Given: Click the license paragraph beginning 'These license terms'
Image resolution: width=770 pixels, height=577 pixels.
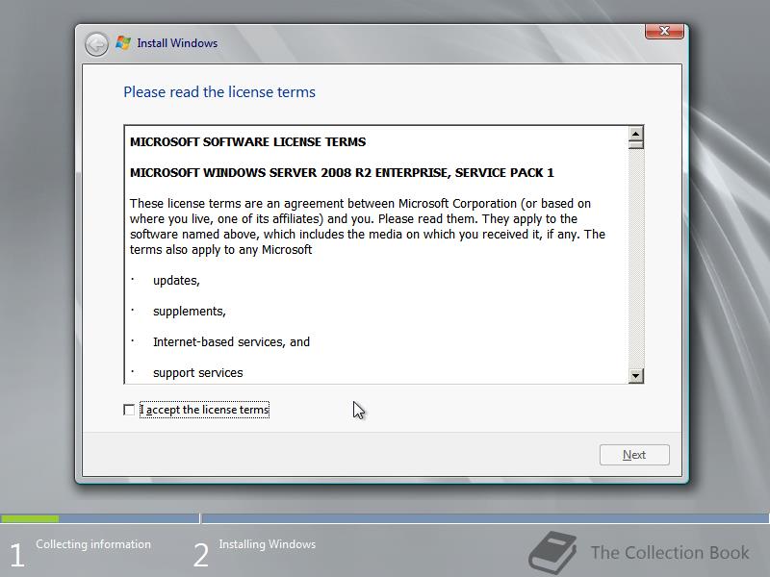Looking at the screenshot, I should (x=368, y=227).
